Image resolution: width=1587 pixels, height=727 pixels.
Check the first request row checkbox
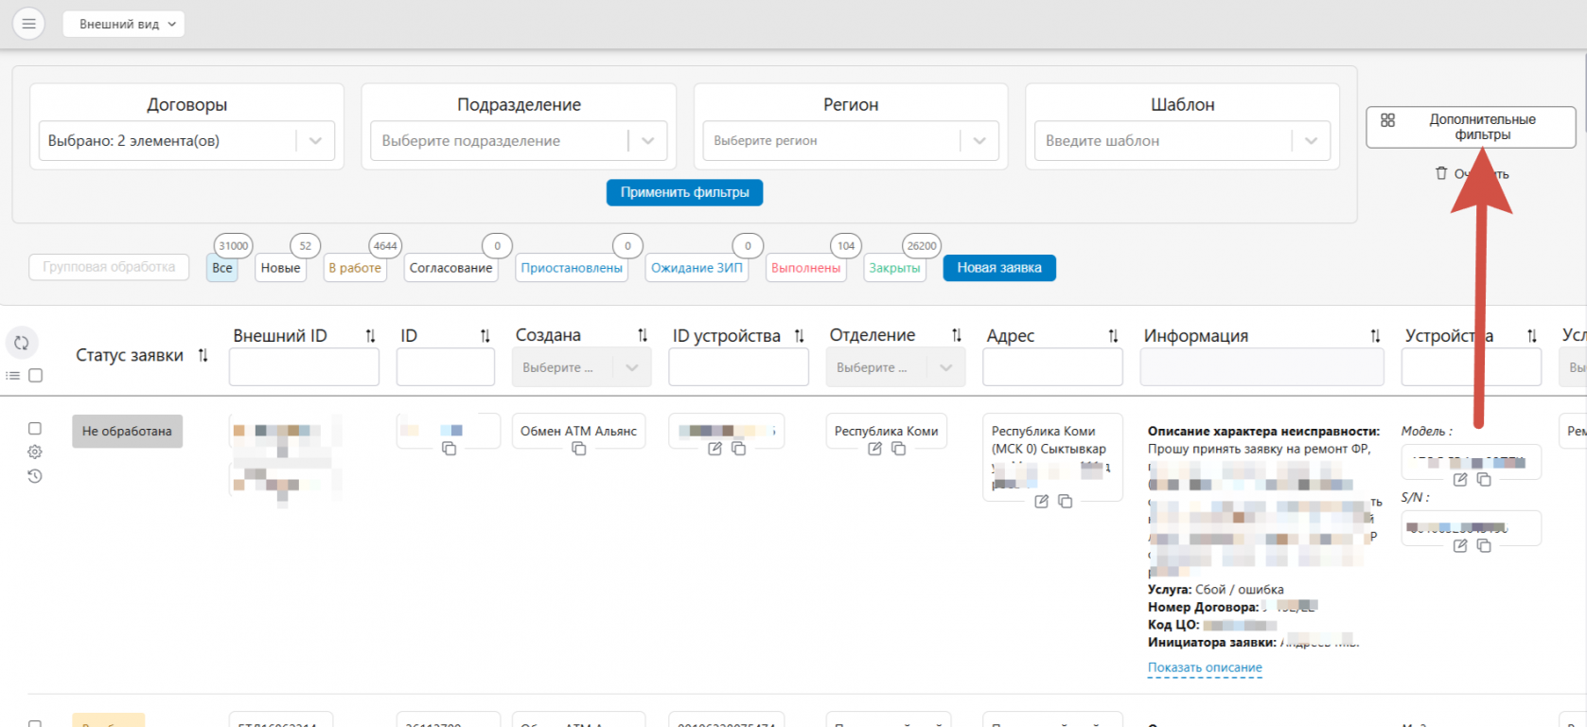tap(35, 429)
